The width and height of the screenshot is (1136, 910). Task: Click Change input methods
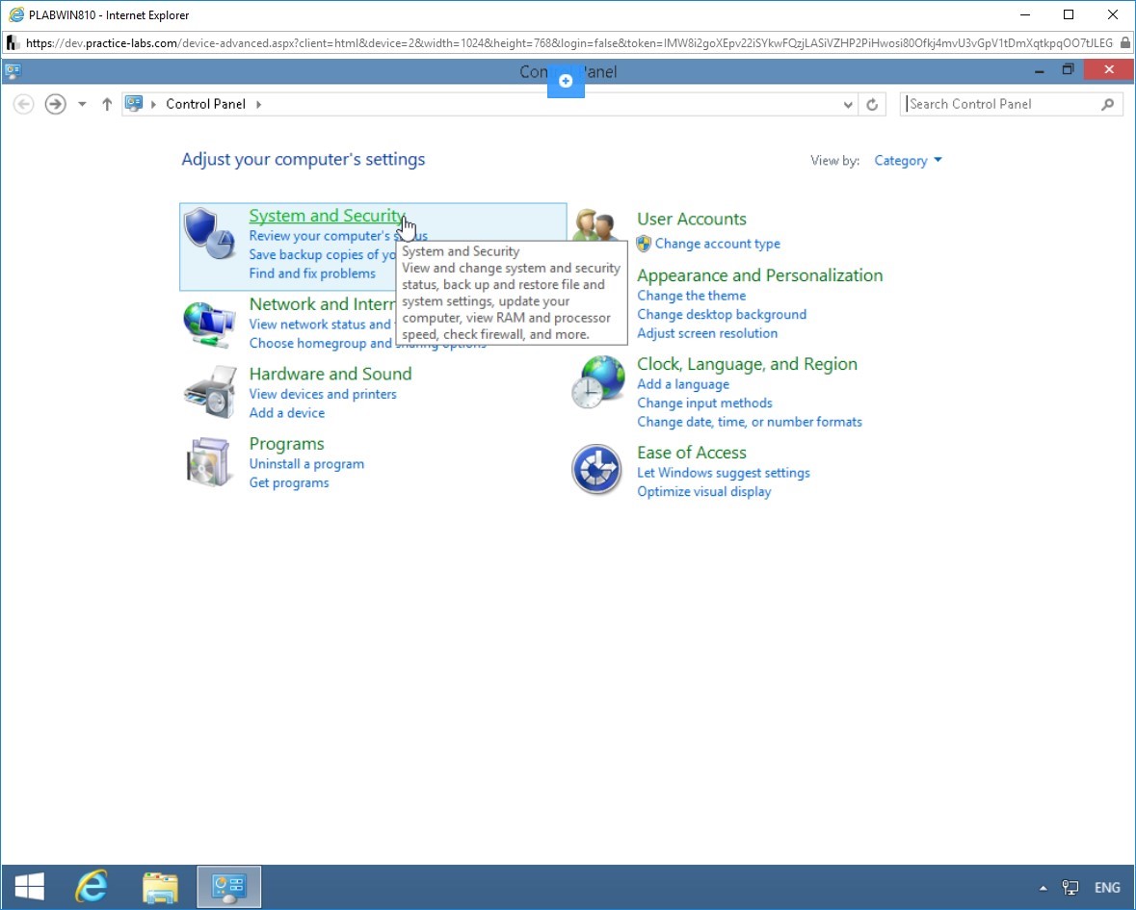coord(705,403)
